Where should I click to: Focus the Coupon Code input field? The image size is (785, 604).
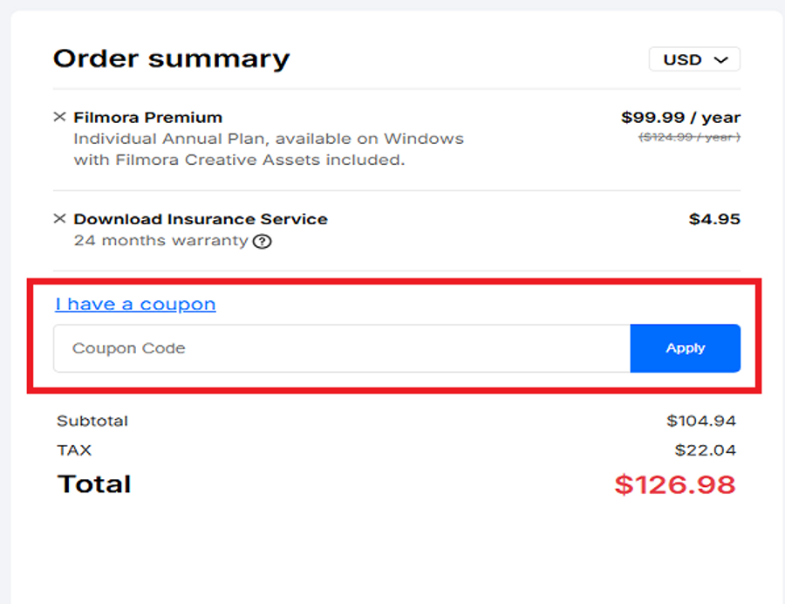(x=341, y=348)
